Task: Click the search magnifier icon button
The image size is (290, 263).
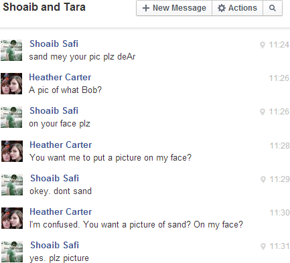Action: [273, 8]
